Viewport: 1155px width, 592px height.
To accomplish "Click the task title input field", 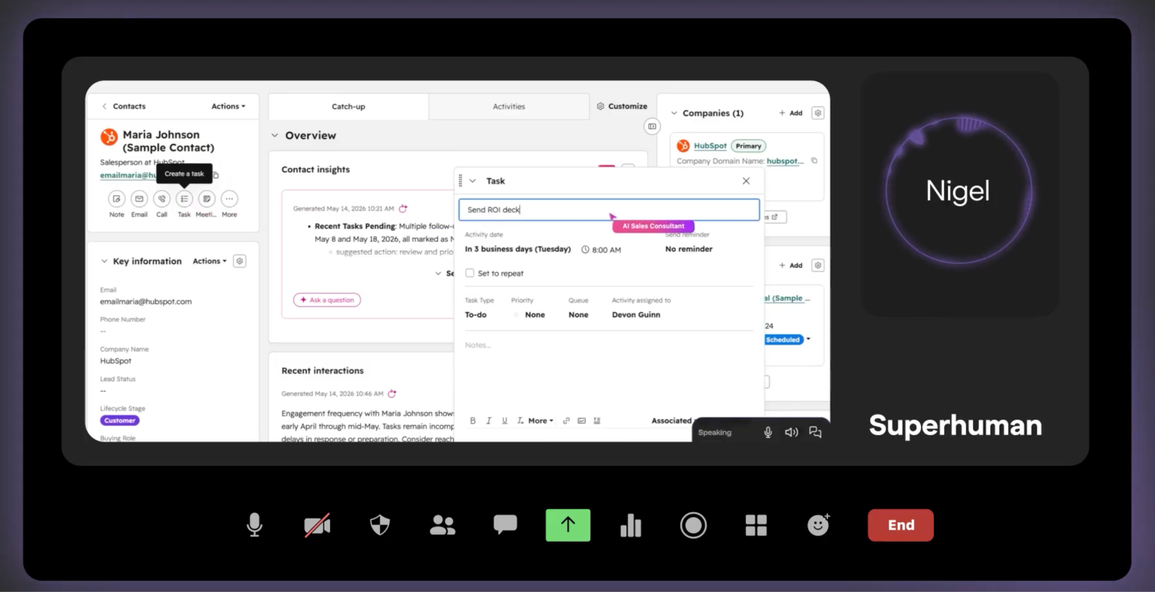I will coord(609,210).
